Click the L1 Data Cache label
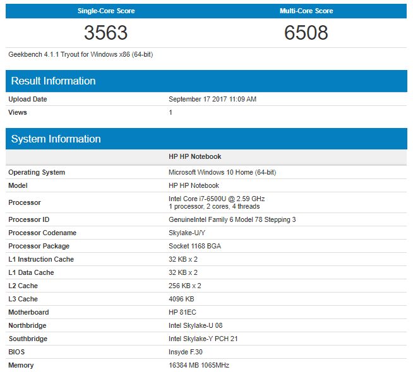413x372 pixels. [x=31, y=272]
